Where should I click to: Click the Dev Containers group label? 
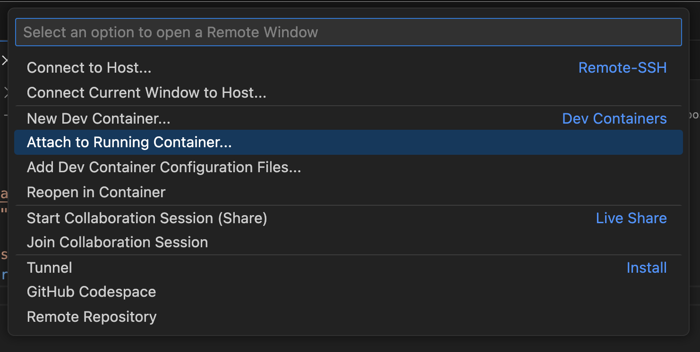(615, 118)
